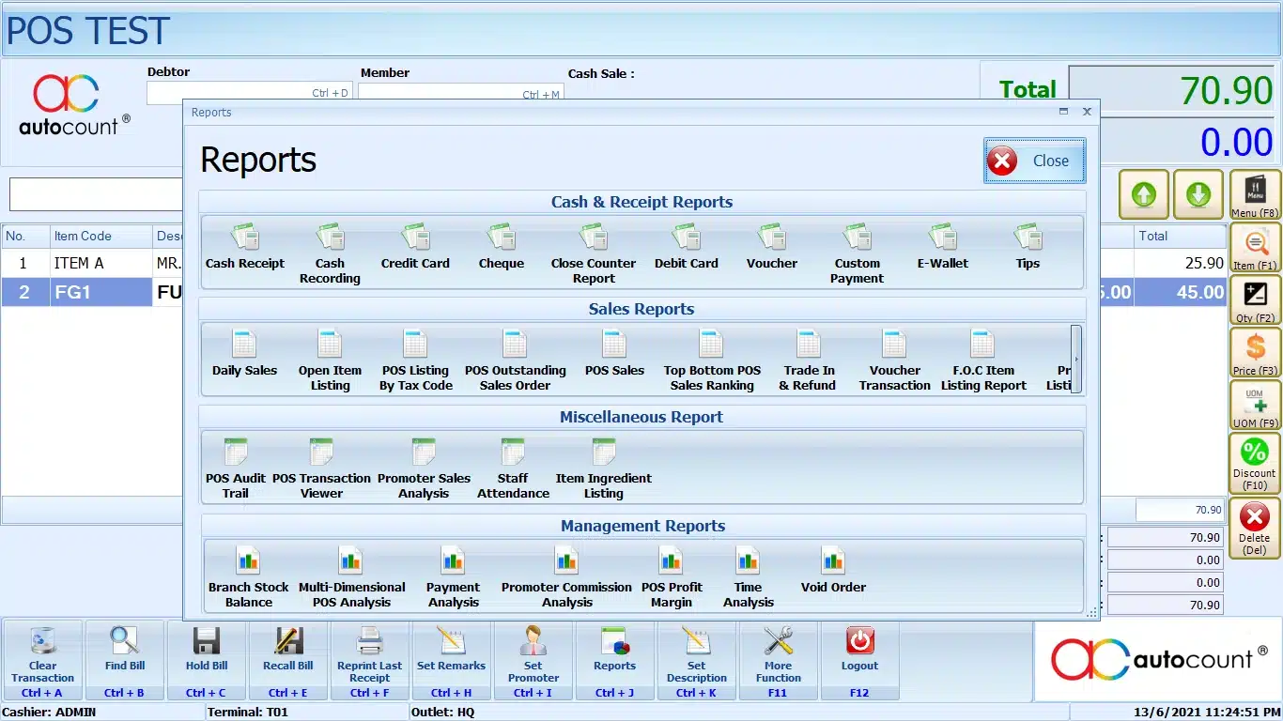Open Top Bottom POS Sales Ranking

[711, 360]
